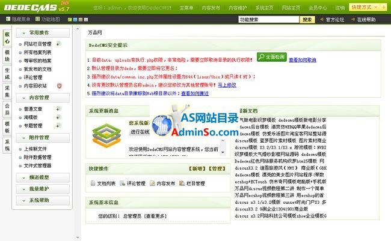Click left menu scroll-up arrow
Viewport: 391px width, 241px height.
pyautogui.click(x=78, y=29)
